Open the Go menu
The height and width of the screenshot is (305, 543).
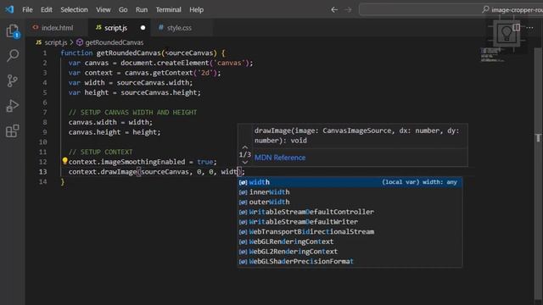point(123,9)
